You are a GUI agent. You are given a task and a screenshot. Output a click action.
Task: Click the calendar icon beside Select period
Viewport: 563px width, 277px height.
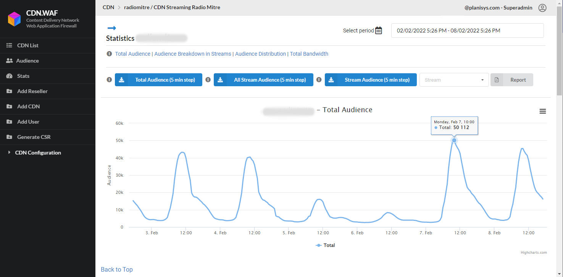[379, 31]
